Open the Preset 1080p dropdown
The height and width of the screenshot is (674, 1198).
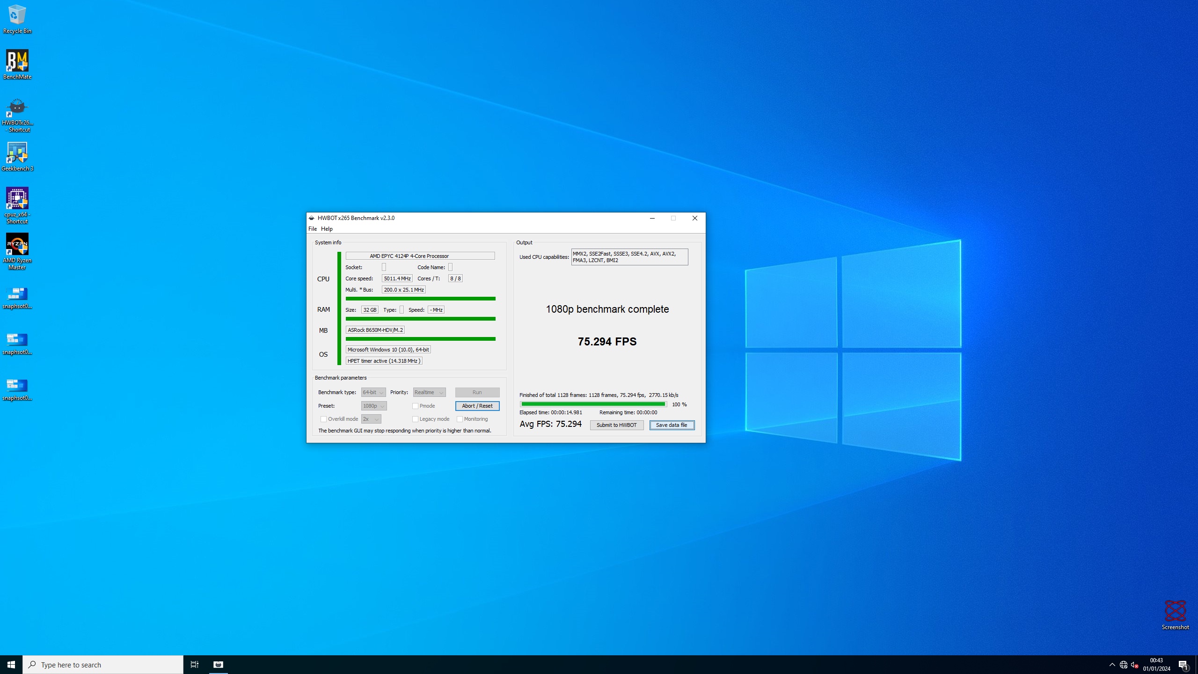tap(374, 406)
